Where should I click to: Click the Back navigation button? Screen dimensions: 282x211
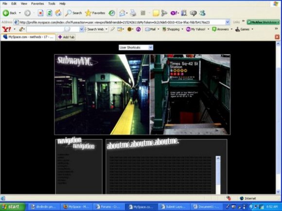(10, 13)
